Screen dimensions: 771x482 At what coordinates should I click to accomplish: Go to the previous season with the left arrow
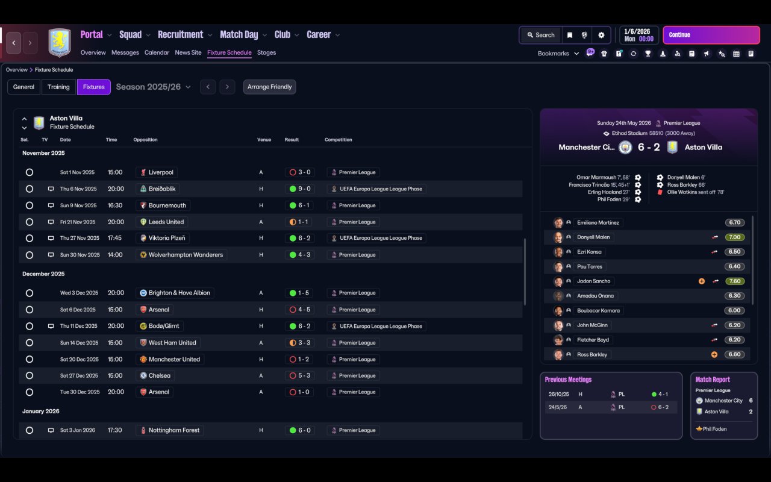pyautogui.click(x=208, y=87)
